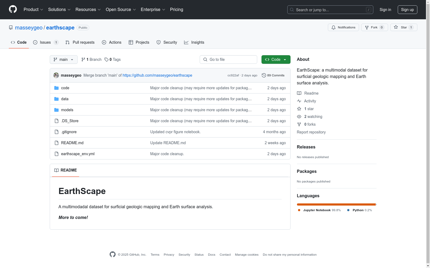Focus the 'Search or jump to' field

(x=330, y=10)
